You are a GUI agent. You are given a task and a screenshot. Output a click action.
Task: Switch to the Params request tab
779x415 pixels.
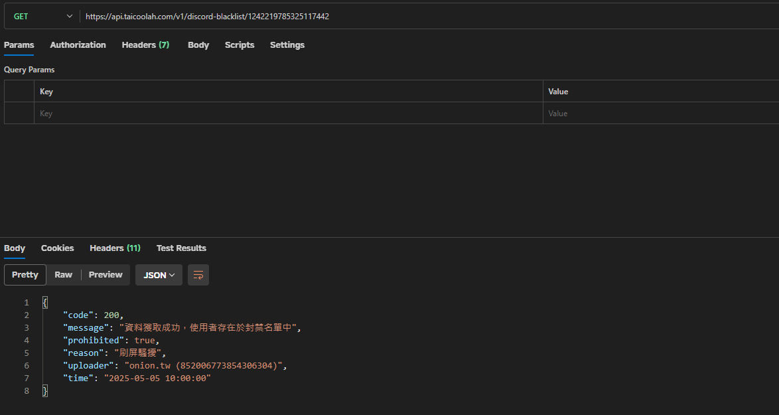19,45
